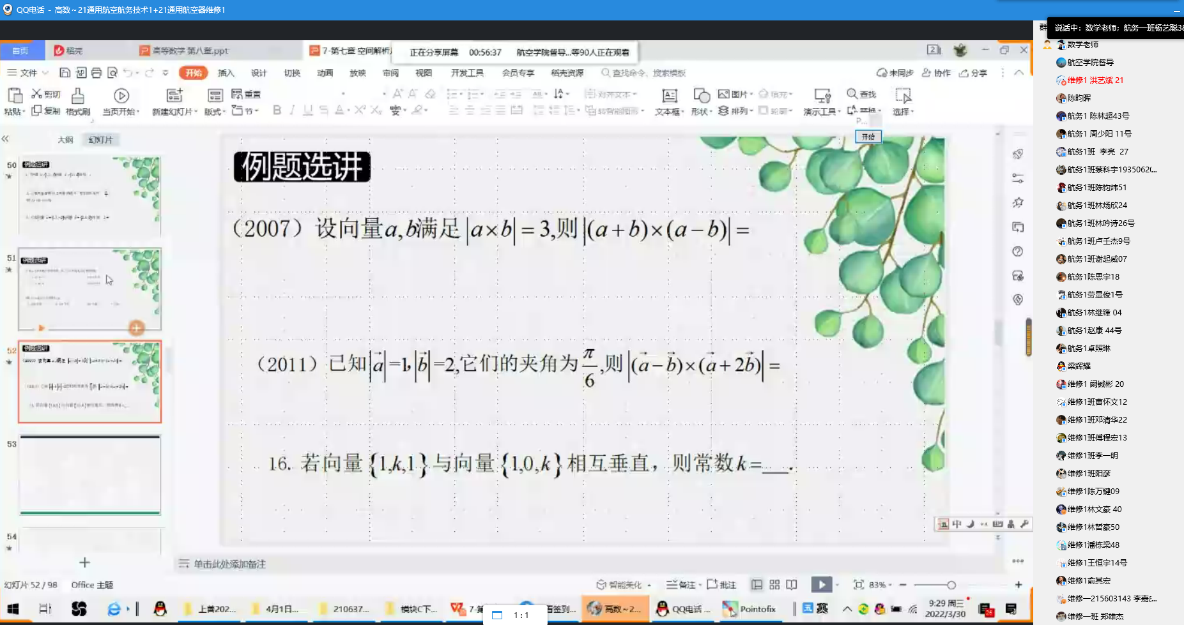Viewport: 1184px width, 625px height.
Task: Open the Presentation Tools icon
Action: point(822,96)
